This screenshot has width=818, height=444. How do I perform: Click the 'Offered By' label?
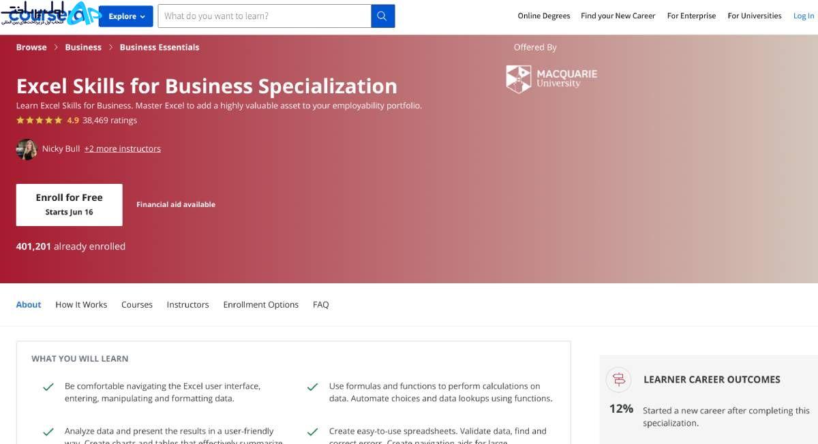click(535, 48)
